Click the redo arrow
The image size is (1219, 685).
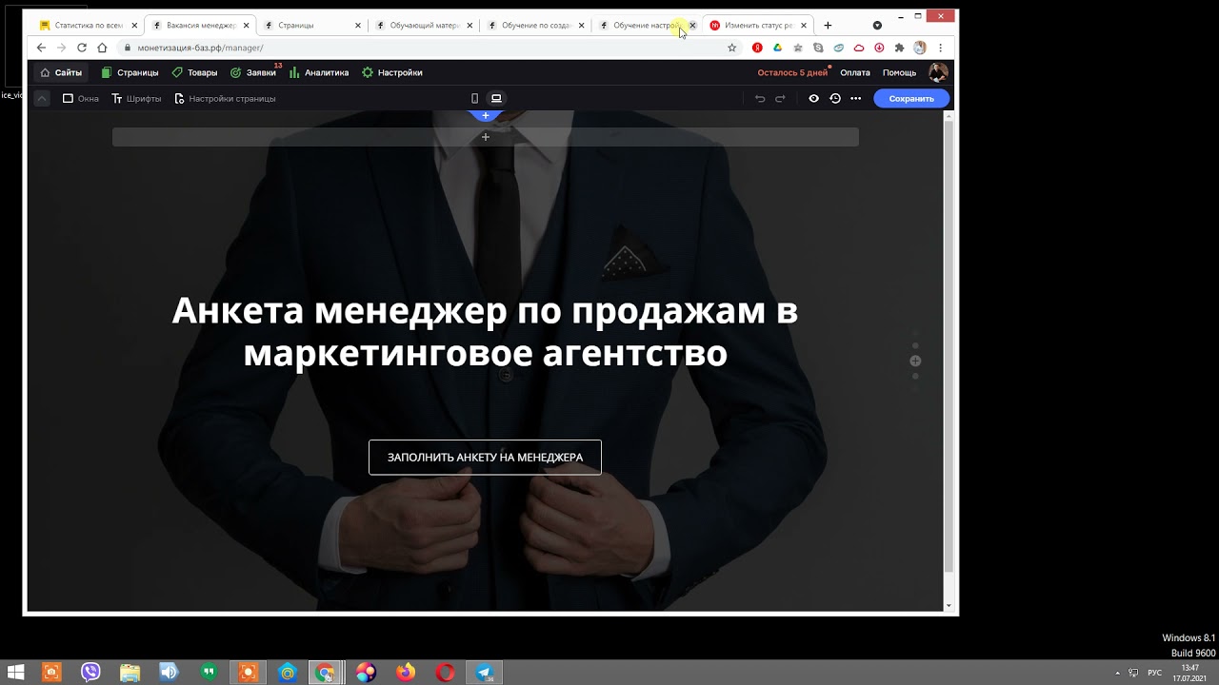click(780, 99)
